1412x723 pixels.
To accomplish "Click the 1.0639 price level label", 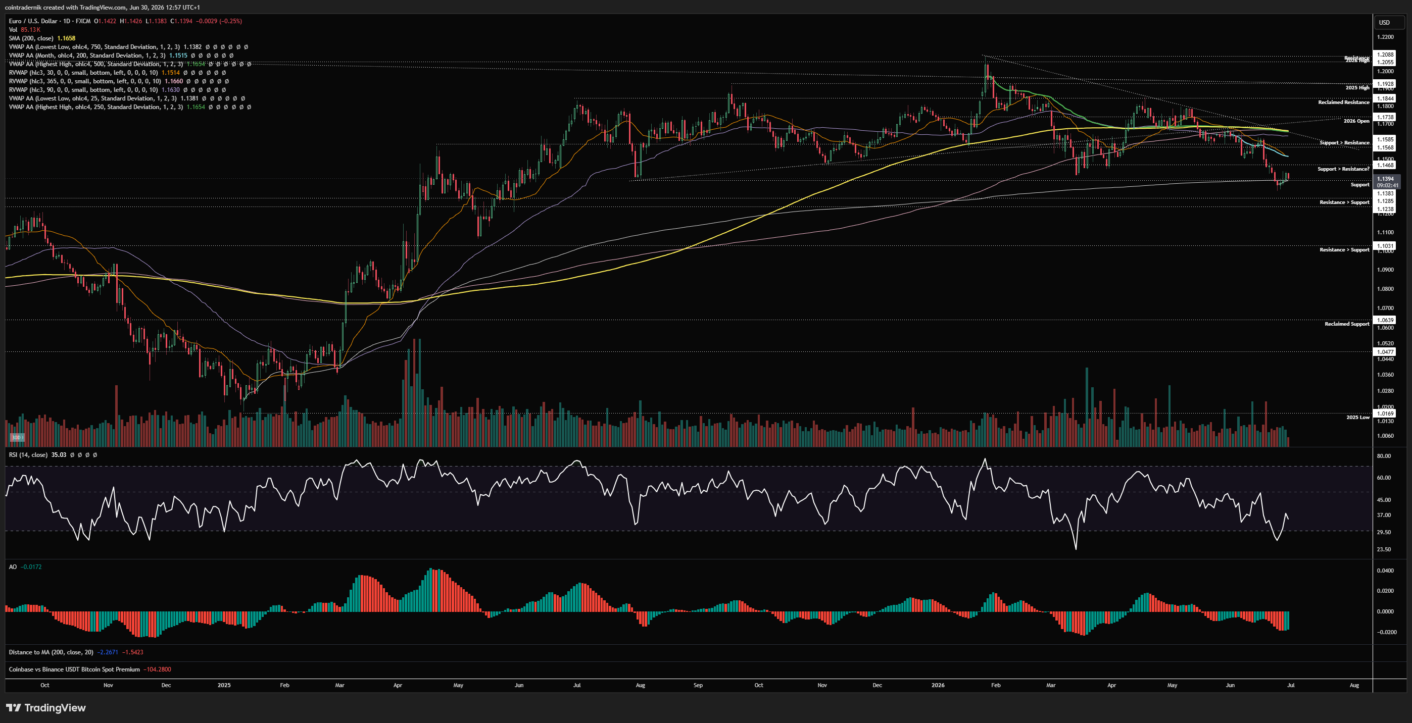I will [x=1385, y=320].
